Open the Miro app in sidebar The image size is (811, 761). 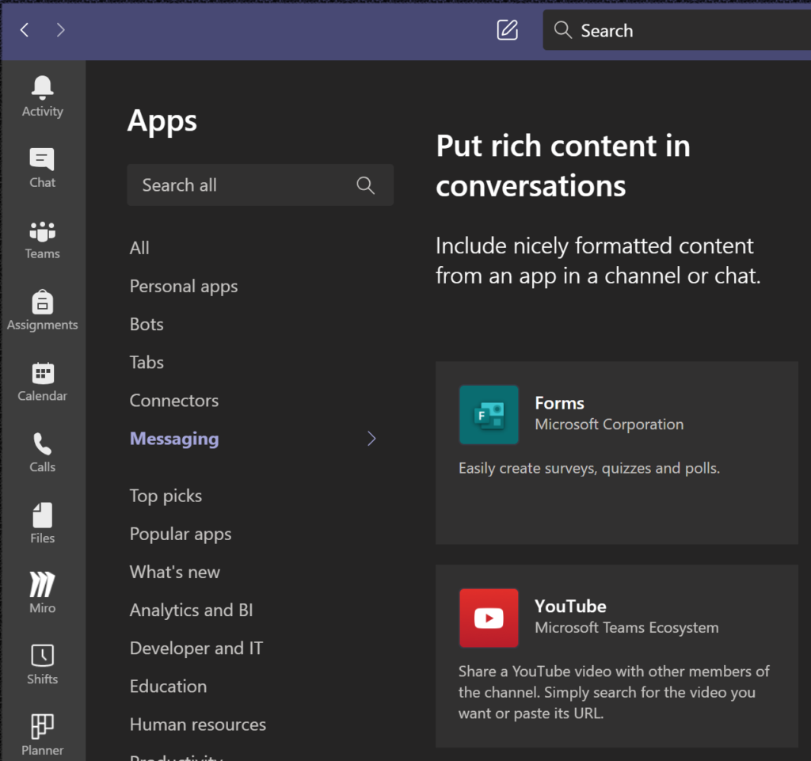tap(43, 593)
